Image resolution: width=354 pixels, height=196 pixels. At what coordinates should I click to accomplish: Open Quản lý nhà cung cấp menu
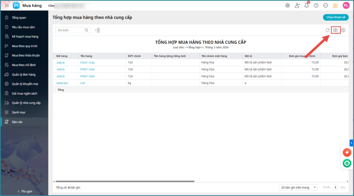(x=25, y=103)
